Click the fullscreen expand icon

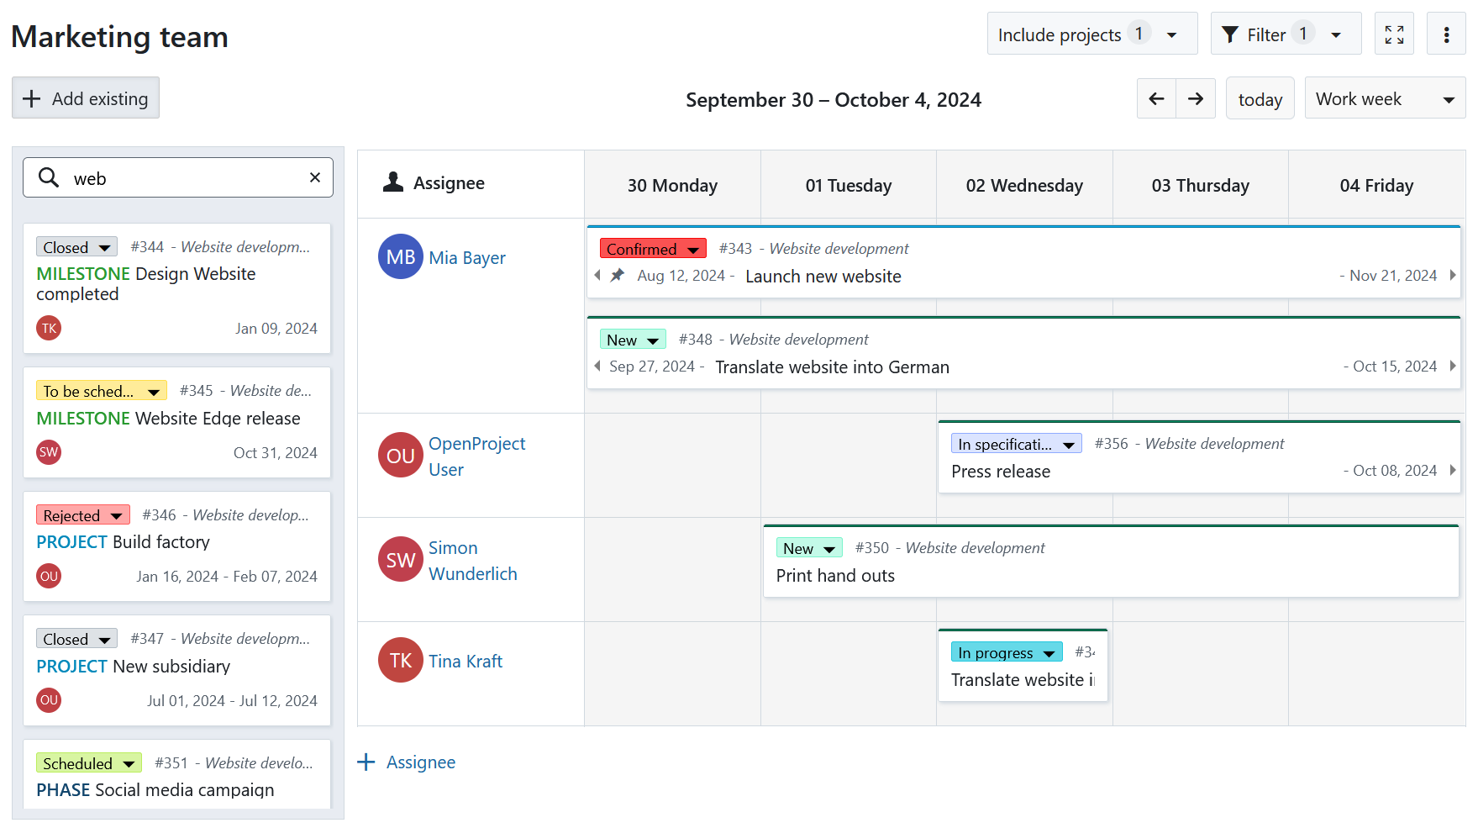pos(1394,34)
